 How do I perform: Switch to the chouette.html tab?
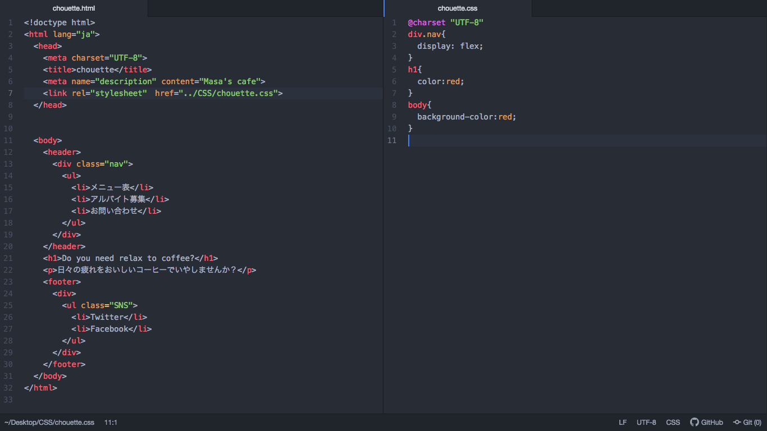[74, 8]
